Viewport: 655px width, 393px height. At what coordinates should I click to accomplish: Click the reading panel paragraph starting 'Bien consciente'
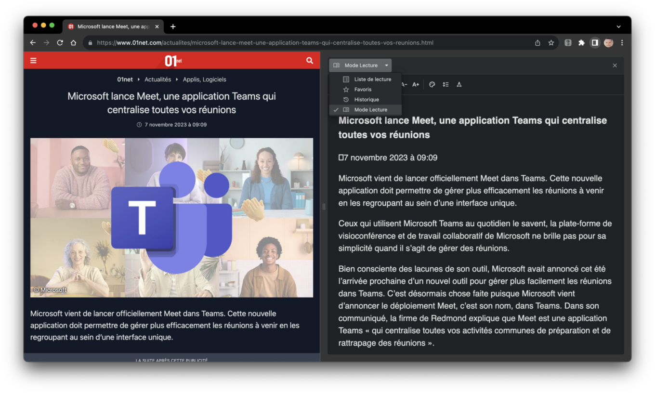coord(475,306)
